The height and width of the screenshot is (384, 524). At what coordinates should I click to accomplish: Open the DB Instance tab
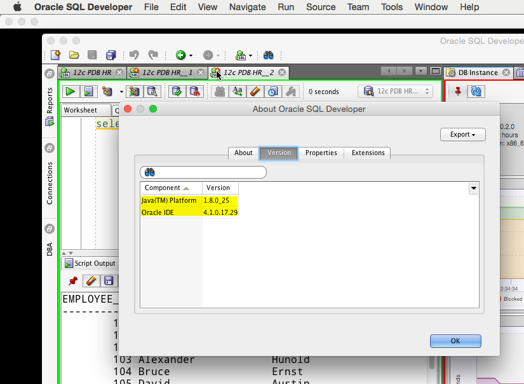pos(478,72)
